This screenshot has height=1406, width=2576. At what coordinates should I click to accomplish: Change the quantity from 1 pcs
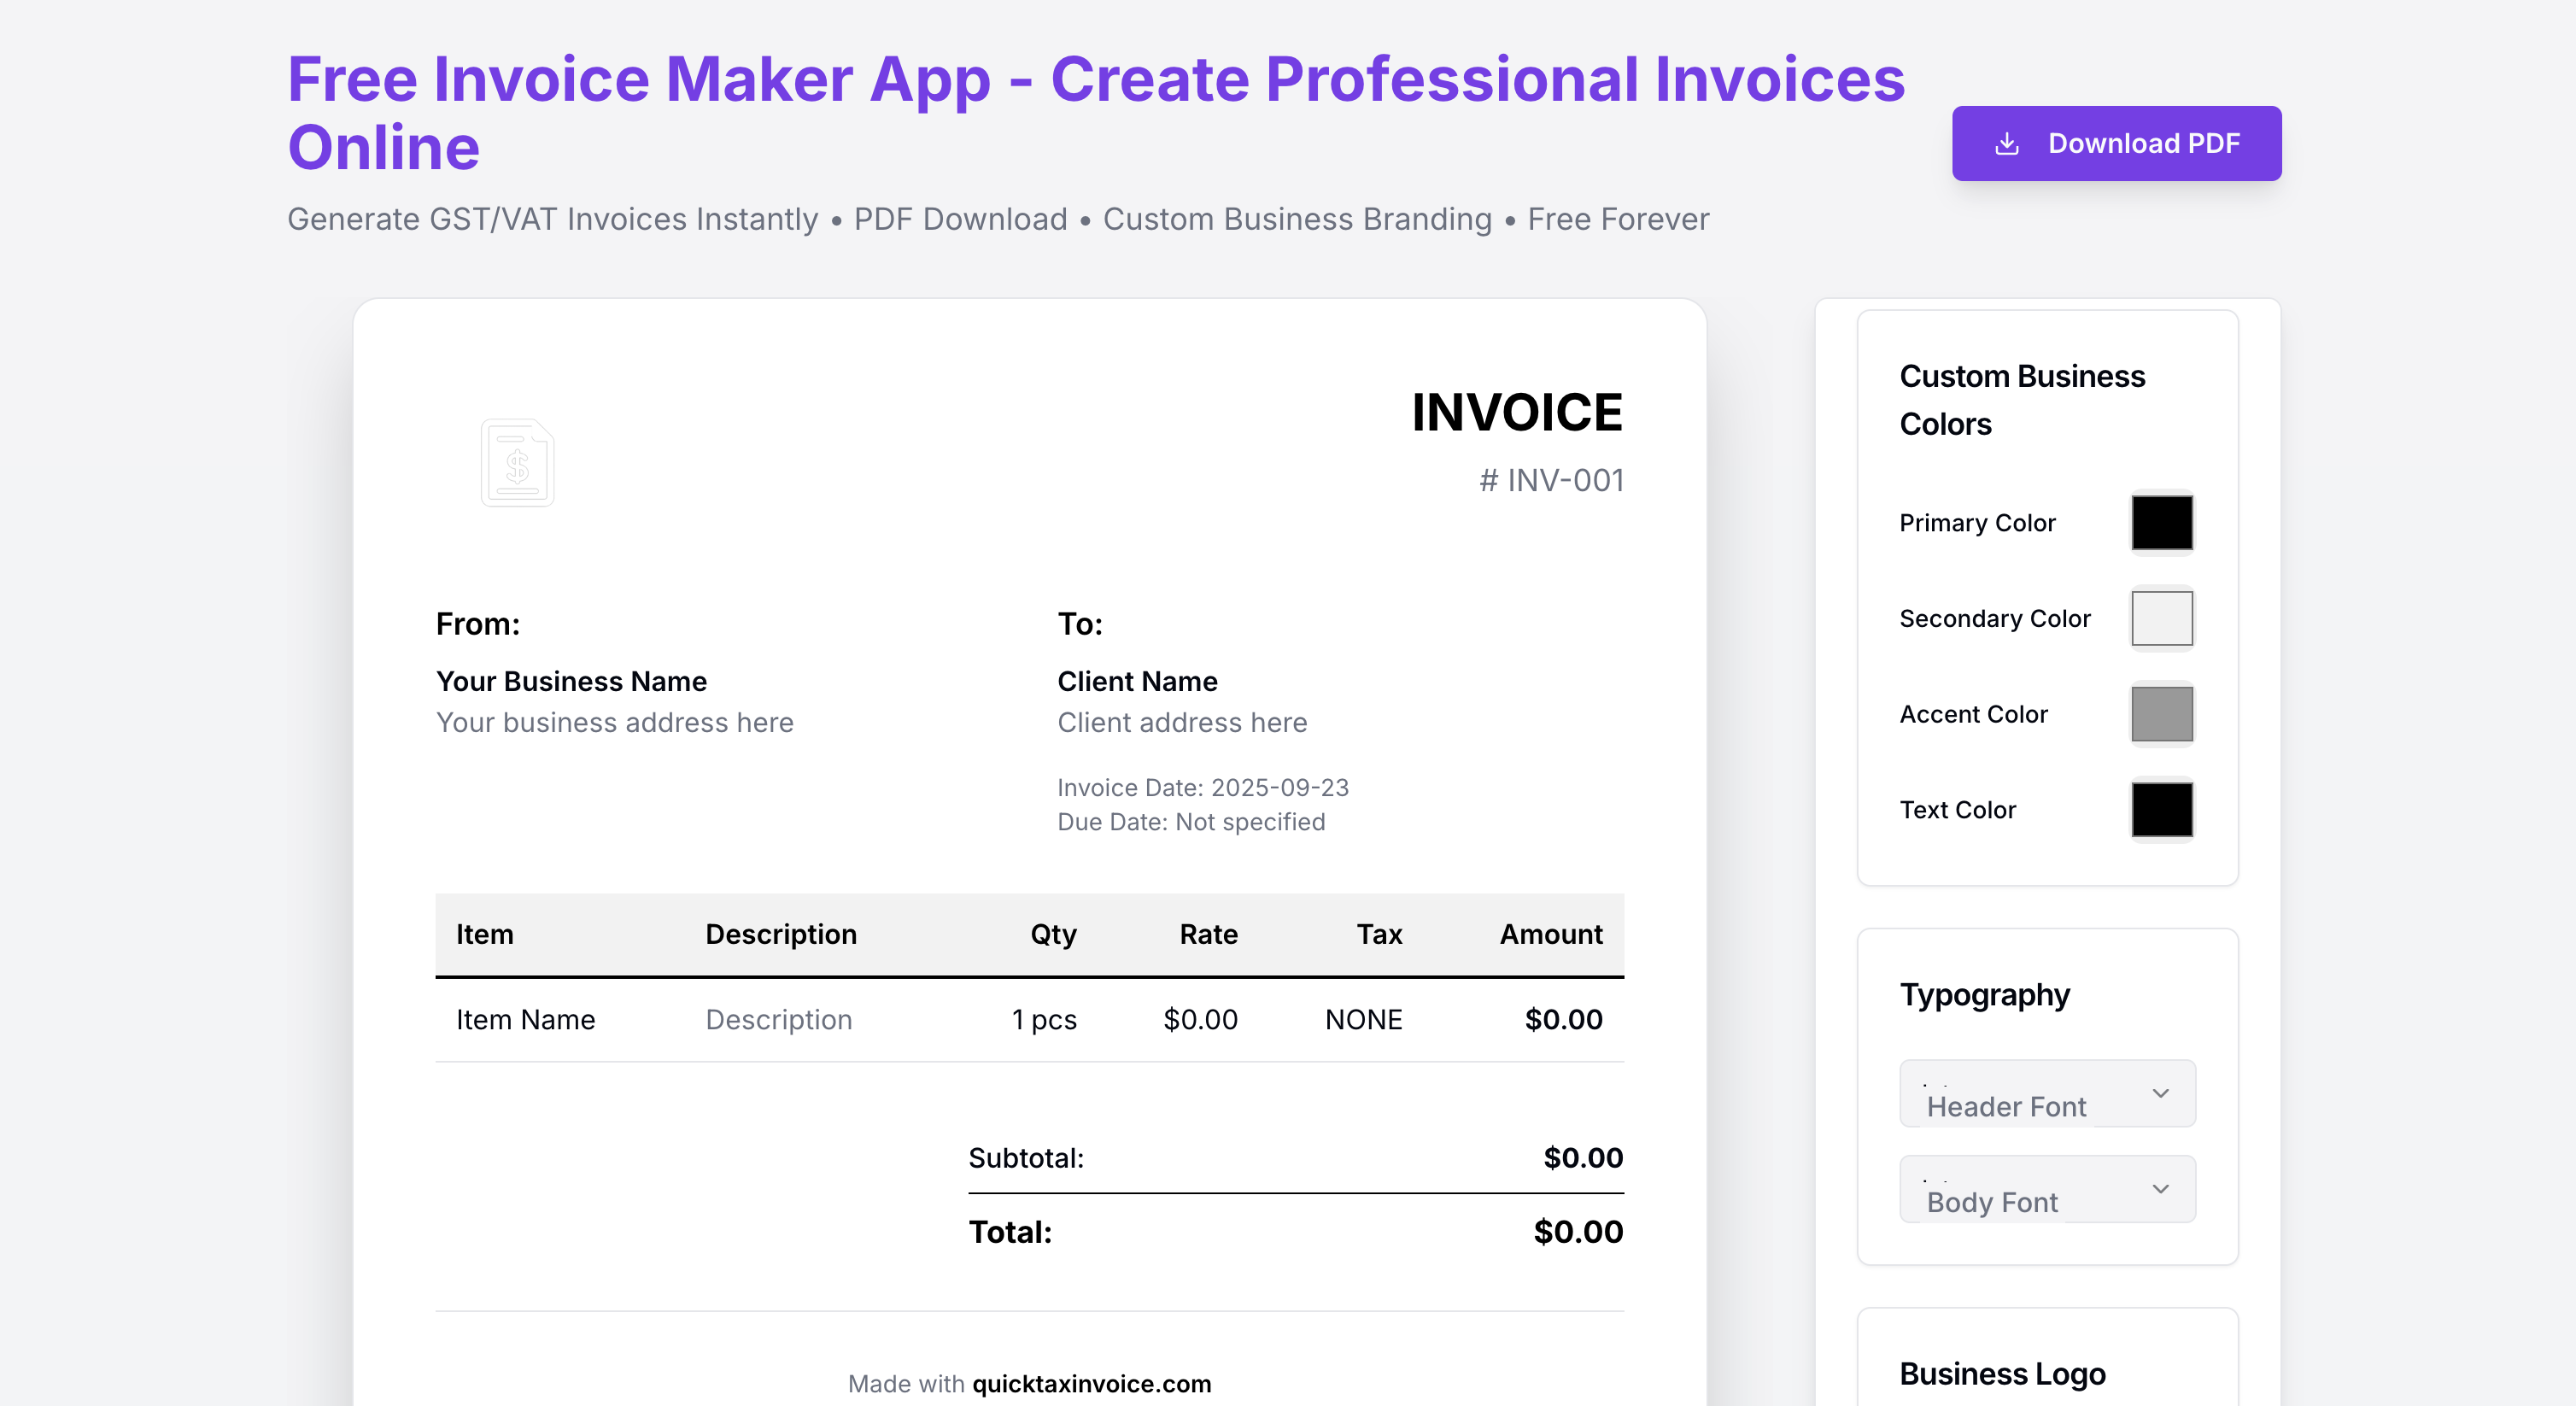coord(1043,1019)
